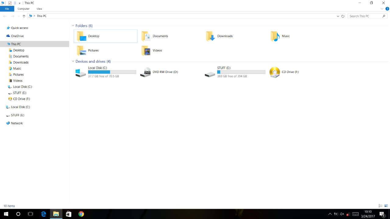Click the Refresh button in address bar
This screenshot has height=219, width=390.
343,16
